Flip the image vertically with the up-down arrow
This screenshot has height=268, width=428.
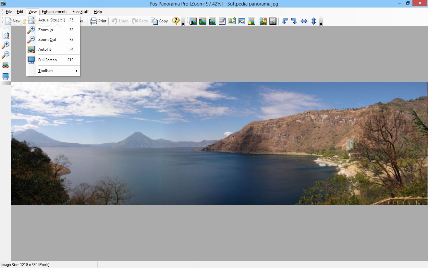314,21
